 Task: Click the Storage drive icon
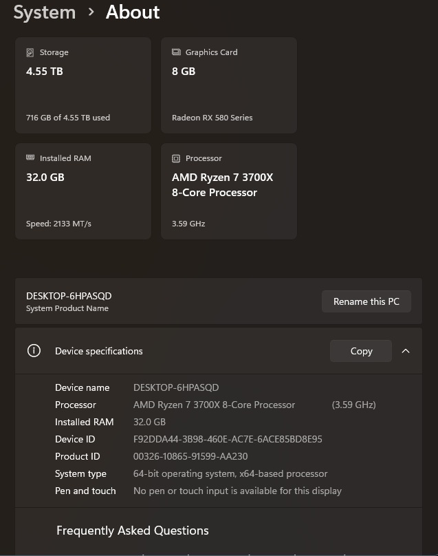point(30,52)
